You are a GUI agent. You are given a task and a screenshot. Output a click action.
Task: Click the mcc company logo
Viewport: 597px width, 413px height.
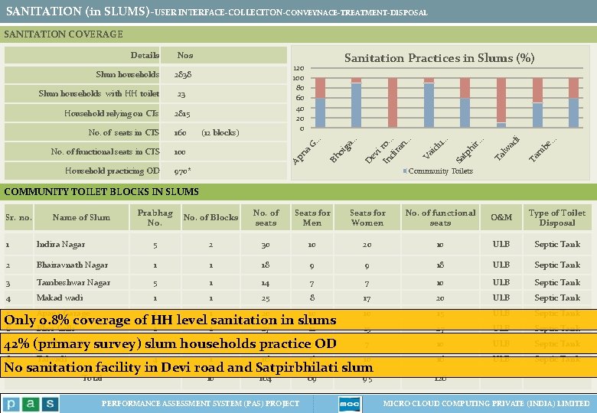coord(350,404)
